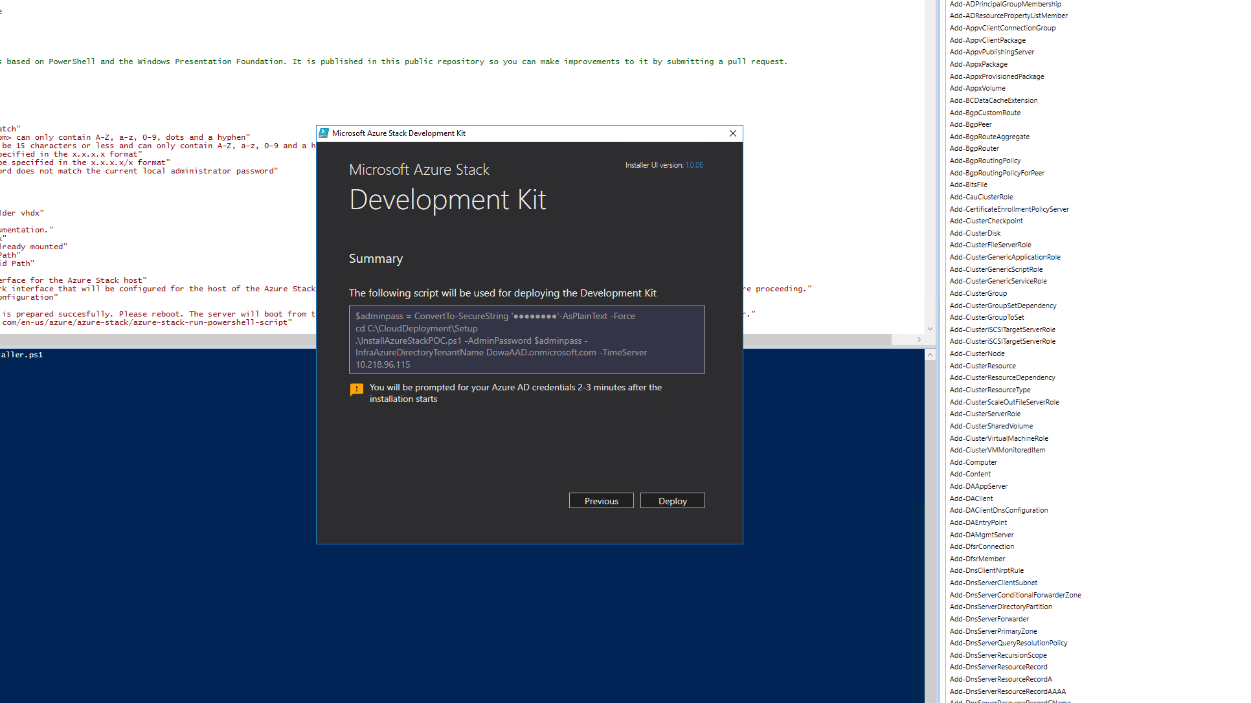Select Add-ClusterScaleOutFileServerRole command
Image resolution: width=1251 pixels, height=703 pixels.
[1004, 402]
